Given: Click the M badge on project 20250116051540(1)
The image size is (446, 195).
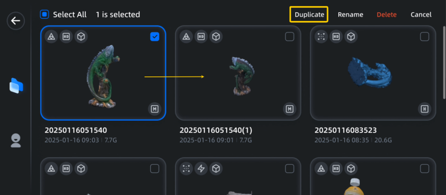Looking at the screenshot, I should (289, 109).
